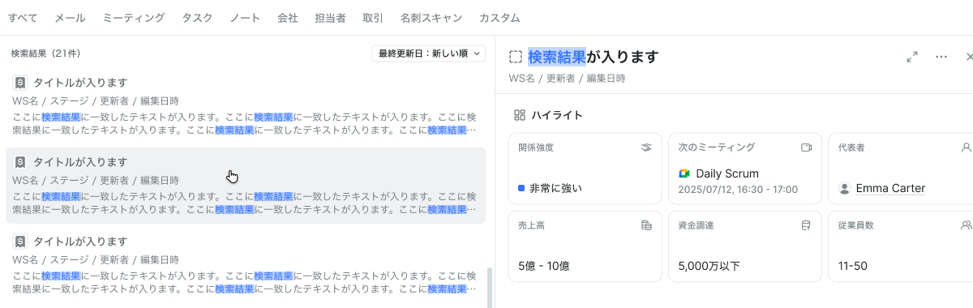Select the ミーティング tab
This screenshot has height=308, width=973.
point(134,18)
